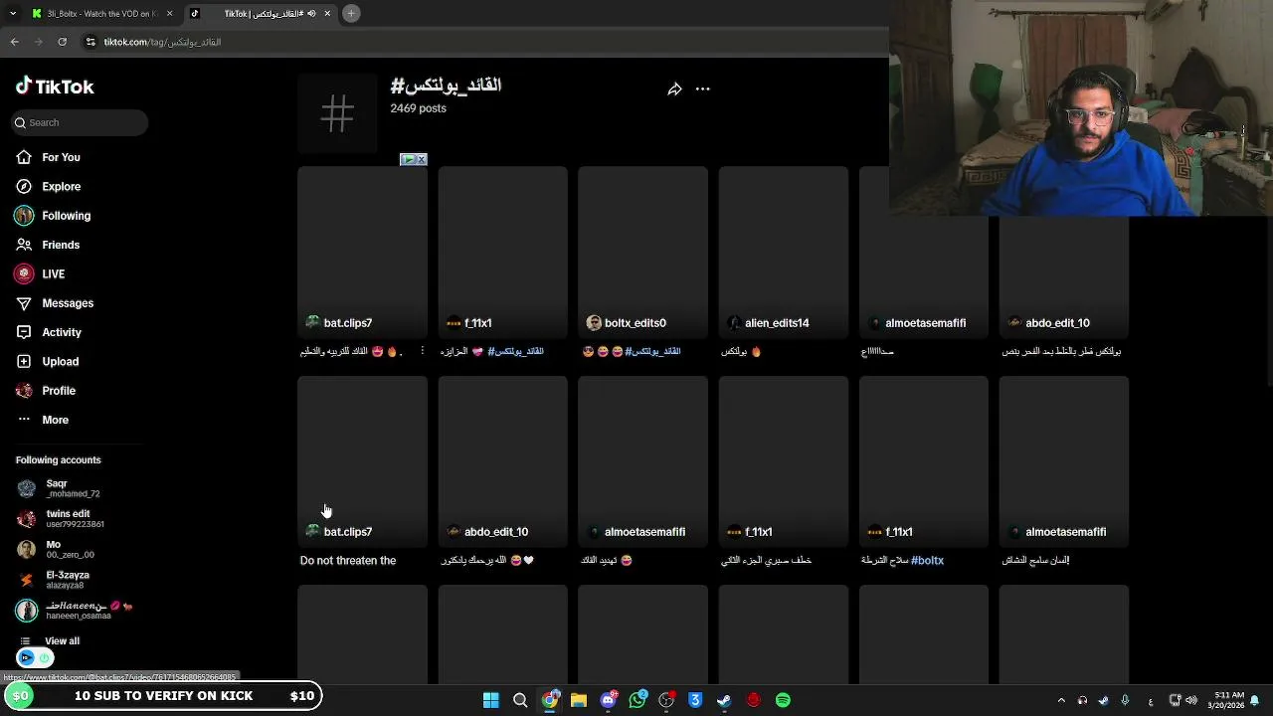Open followed account Mo 00_zero_00
Image resolution: width=1273 pixels, height=716 pixels.
click(x=57, y=549)
